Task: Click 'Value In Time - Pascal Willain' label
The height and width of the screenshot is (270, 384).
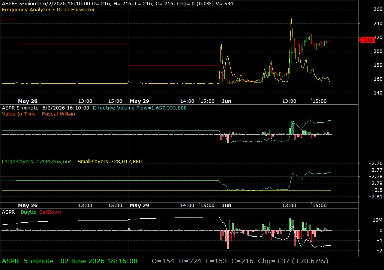Action: pos(39,114)
